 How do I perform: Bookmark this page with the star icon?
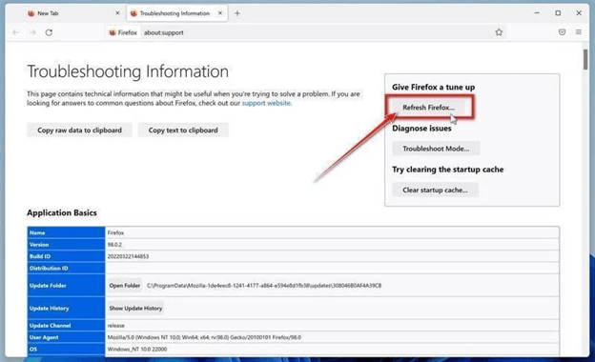pyautogui.click(x=499, y=32)
